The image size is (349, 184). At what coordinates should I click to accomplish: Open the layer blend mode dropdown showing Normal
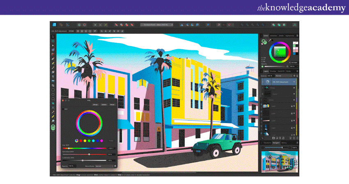283,76
